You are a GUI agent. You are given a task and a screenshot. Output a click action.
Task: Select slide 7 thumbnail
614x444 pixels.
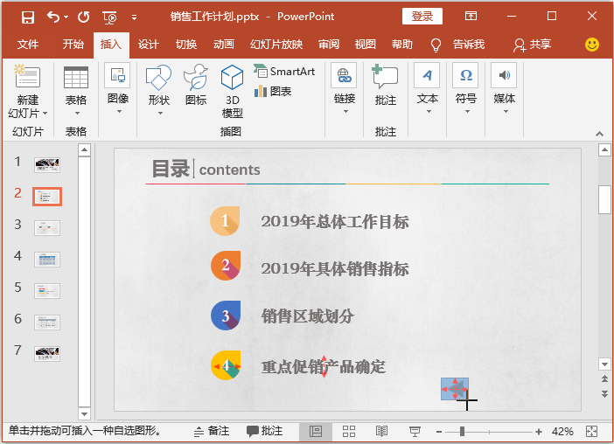(47, 354)
